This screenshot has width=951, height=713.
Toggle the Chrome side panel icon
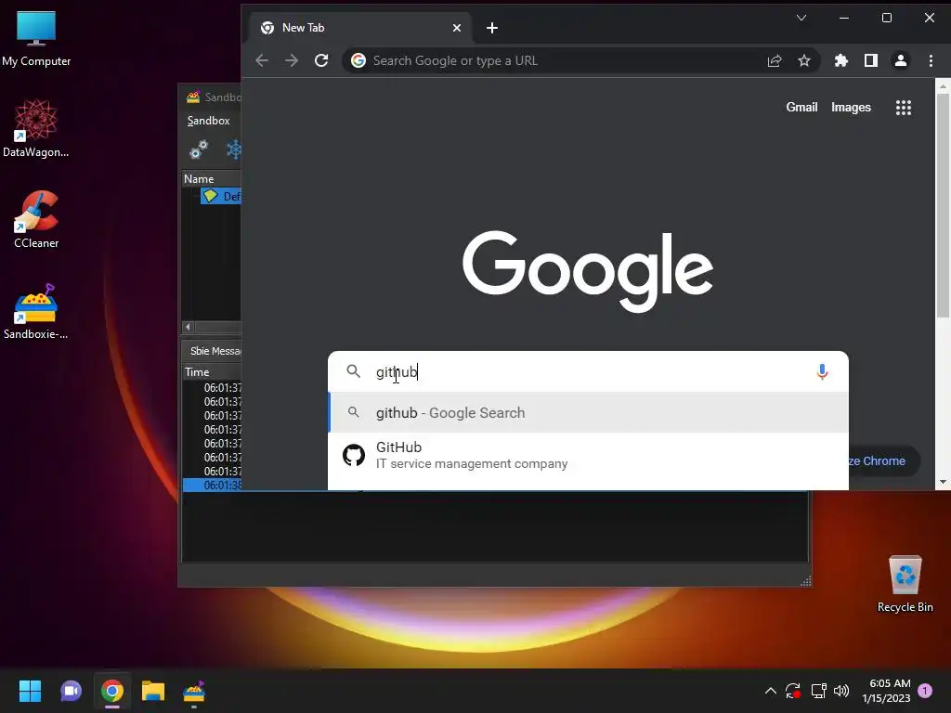(x=871, y=60)
